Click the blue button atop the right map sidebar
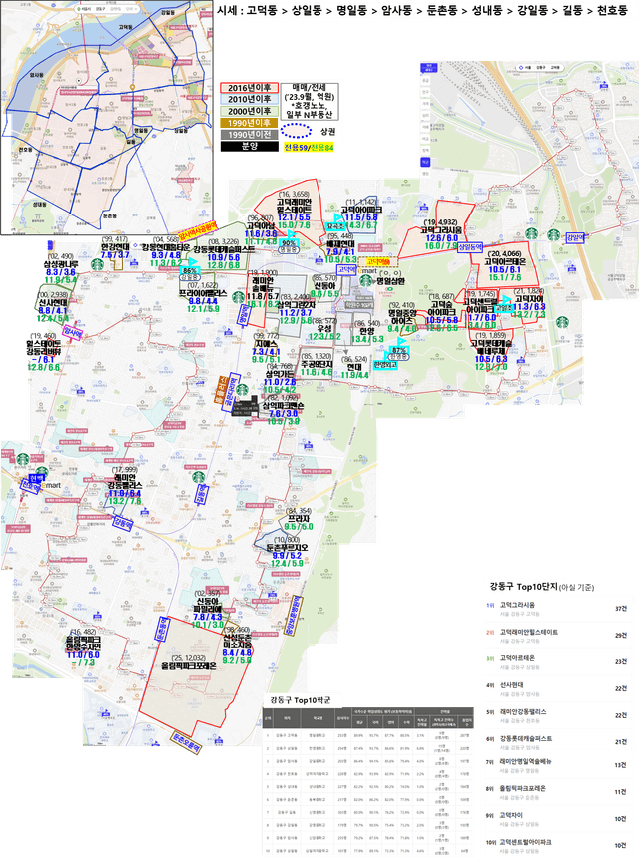The height and width of the screenshot is (858, 639). click(x=427, y=68)
